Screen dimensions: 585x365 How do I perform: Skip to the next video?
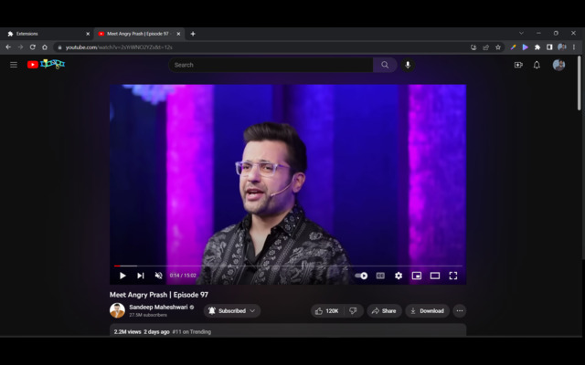tap(140, 276)
